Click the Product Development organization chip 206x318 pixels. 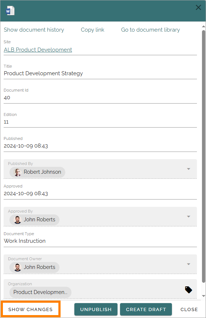pyautogui.click(x=40, y=292)
